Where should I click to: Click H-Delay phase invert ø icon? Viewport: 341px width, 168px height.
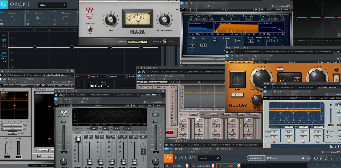280,69
